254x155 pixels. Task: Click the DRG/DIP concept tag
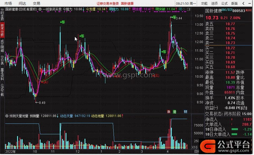227,10
